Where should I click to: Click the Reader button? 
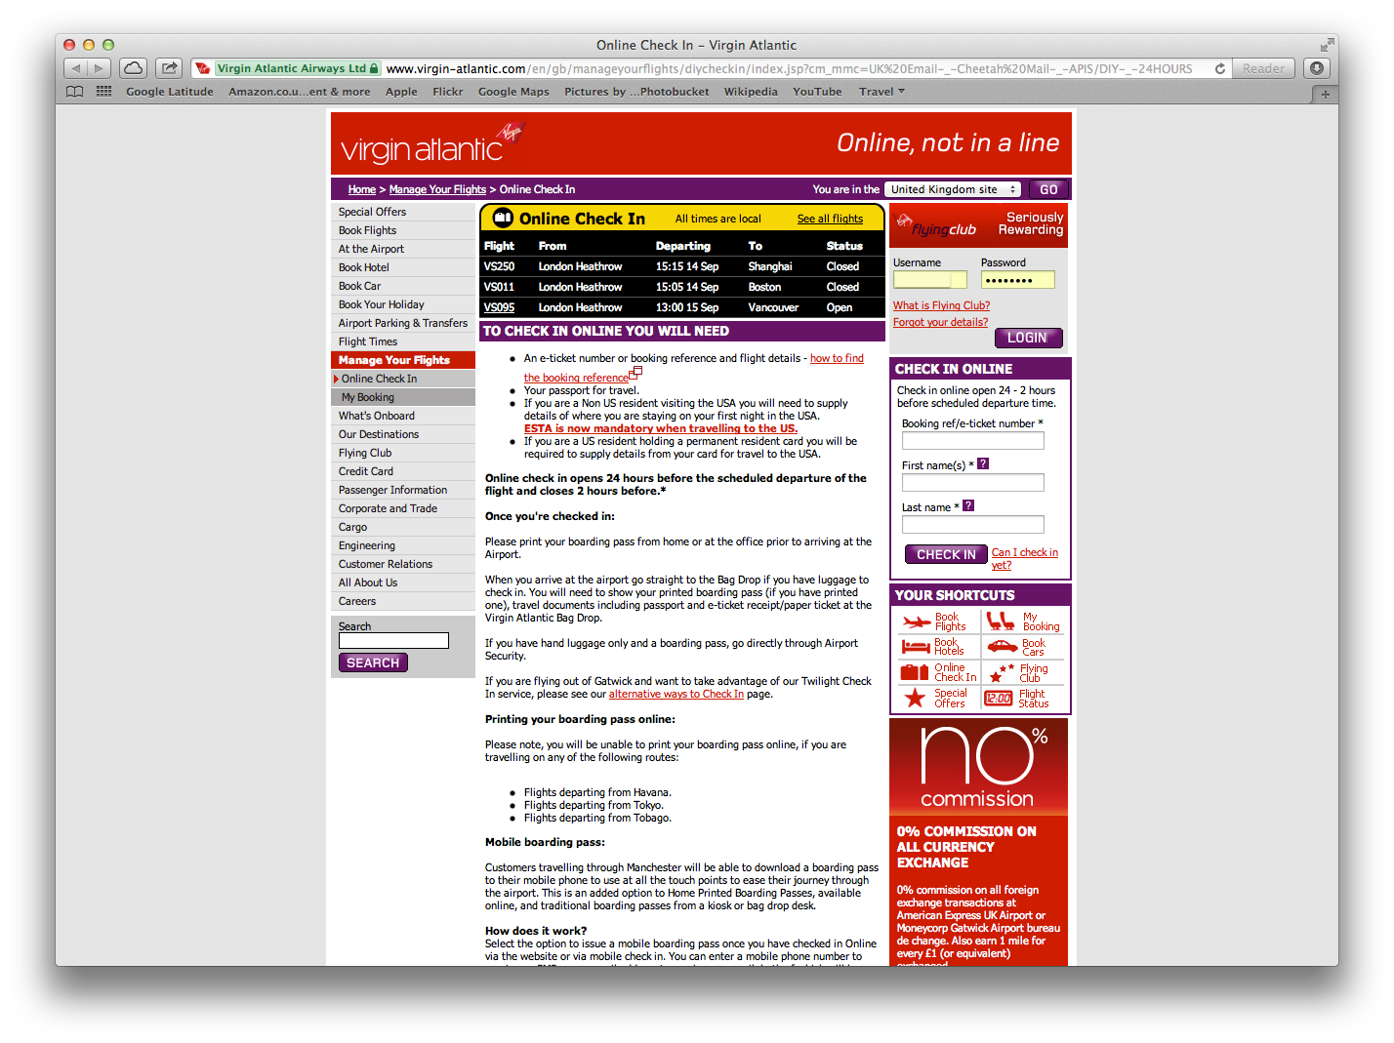click(x=1263, y=68)
